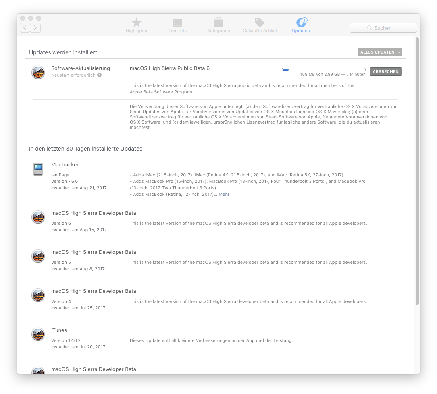Switch to Kategorien tab
This screenshot has height=394, width=437.
[218, 25]
